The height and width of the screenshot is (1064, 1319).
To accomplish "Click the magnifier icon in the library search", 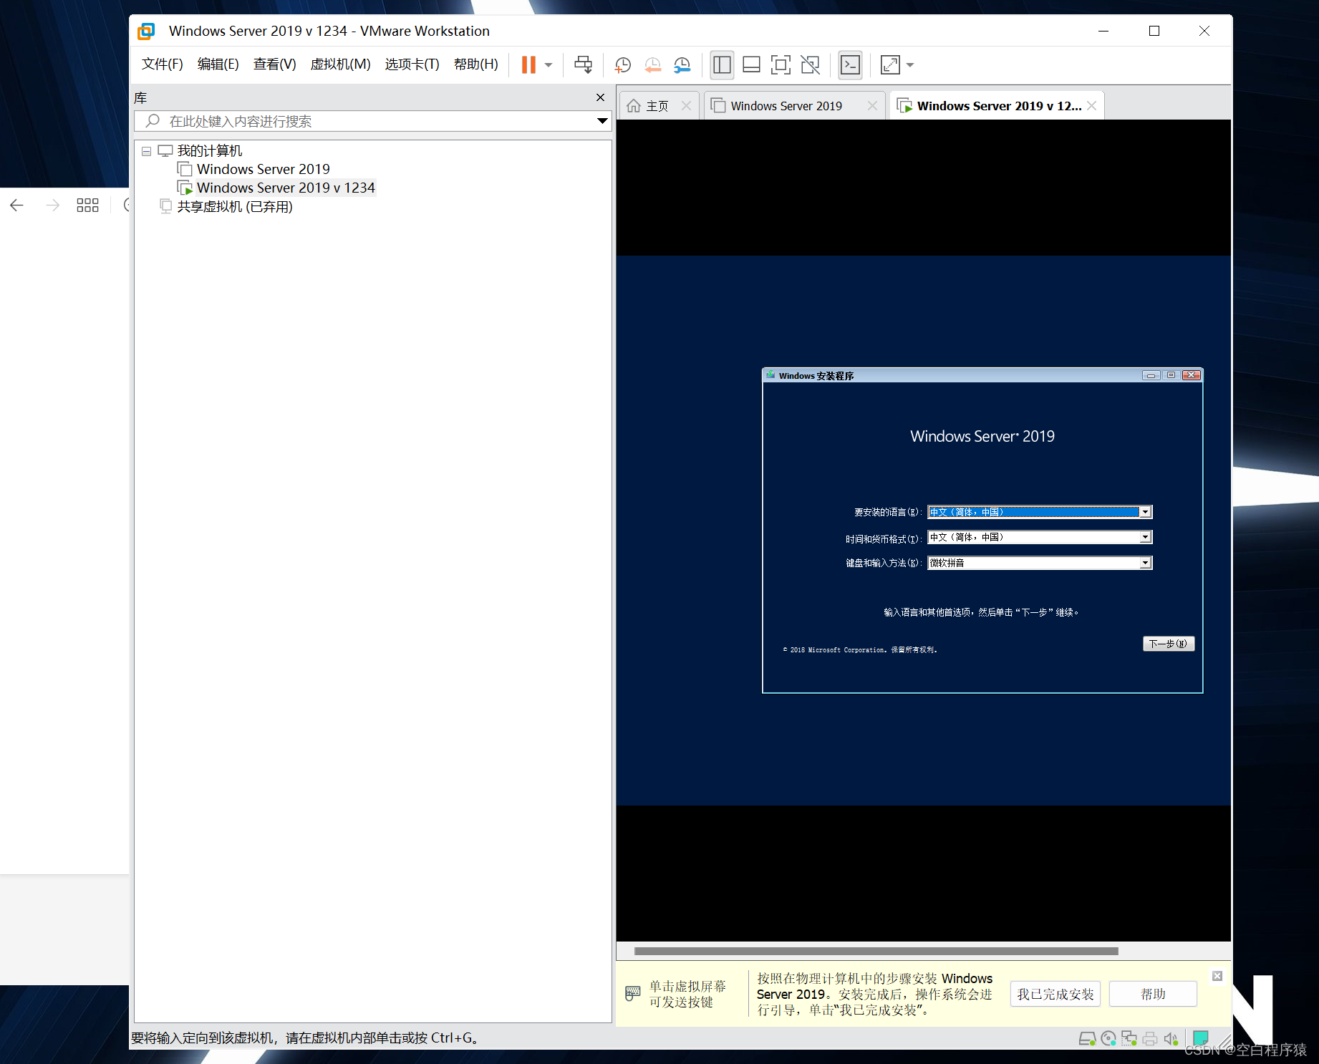I will click(152, 121).
